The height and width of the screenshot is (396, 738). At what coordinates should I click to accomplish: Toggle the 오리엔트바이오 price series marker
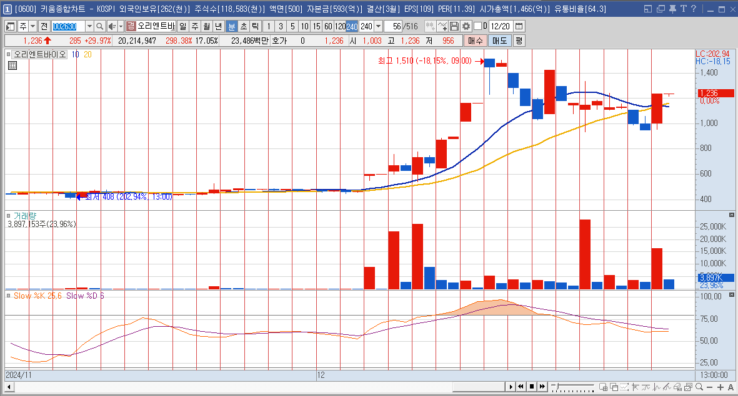tap(9, 54)
